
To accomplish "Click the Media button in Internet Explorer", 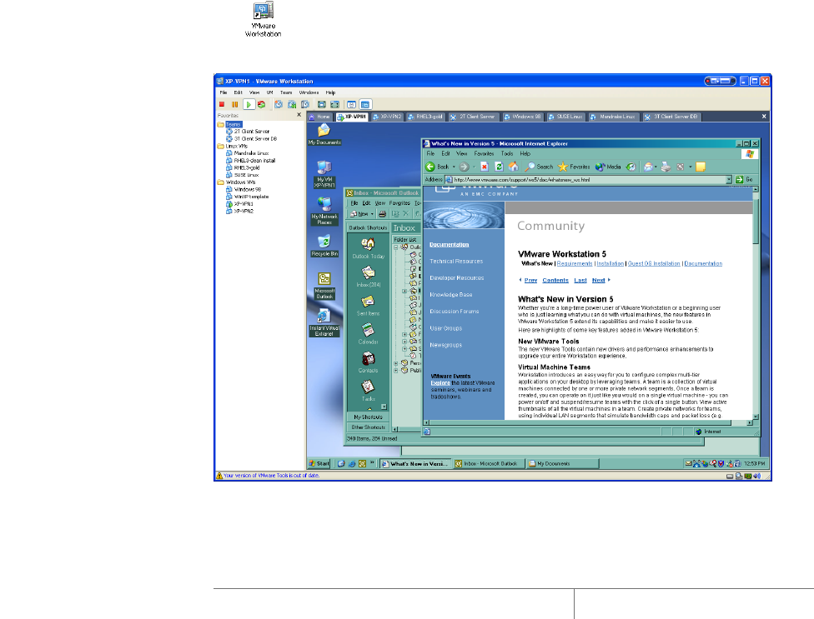I will [608, 167].
